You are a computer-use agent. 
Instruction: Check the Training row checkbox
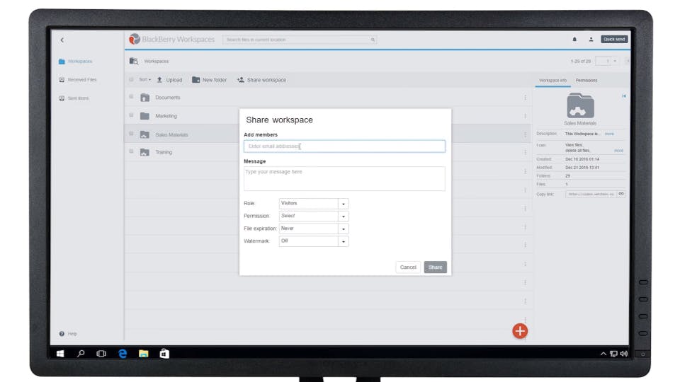click(x=131, y=151)
